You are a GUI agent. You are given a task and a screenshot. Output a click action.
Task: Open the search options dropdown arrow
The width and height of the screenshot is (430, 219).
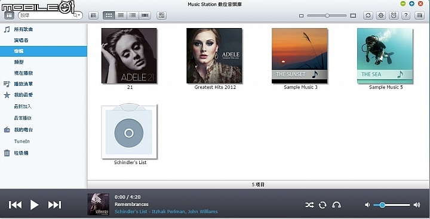pos(79,16)
